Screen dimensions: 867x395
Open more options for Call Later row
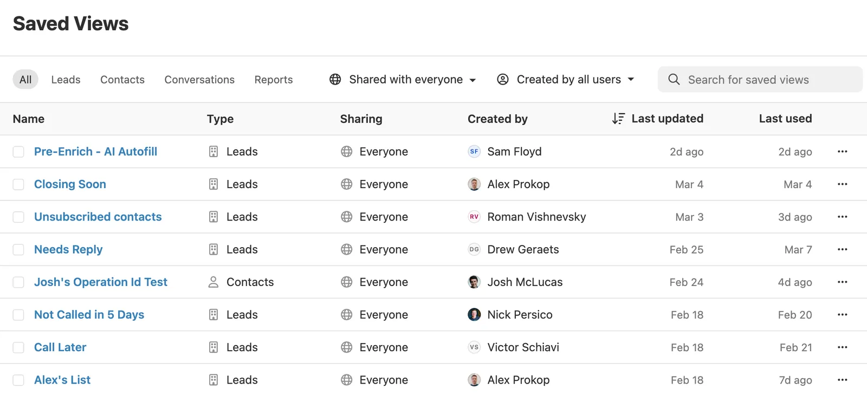click(842, 347)
